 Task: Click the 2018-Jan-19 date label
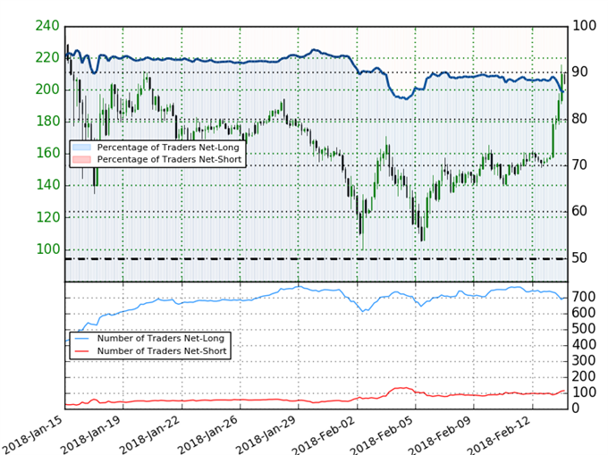point(92,434)
